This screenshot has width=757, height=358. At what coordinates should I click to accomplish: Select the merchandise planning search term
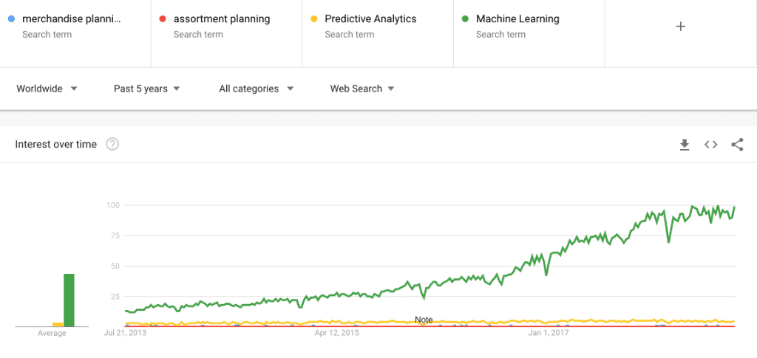72,19
